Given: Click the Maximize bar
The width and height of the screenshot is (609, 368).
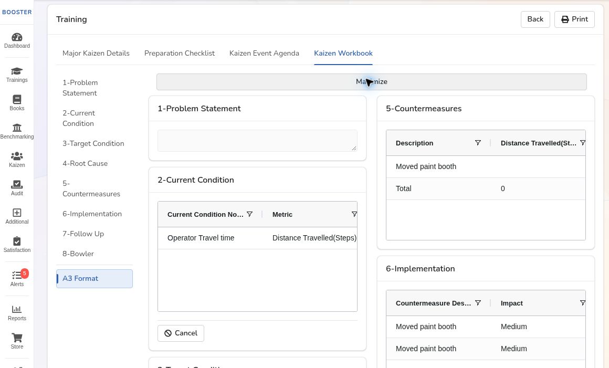Looking at the screenshot, I should tap(371, 81).
